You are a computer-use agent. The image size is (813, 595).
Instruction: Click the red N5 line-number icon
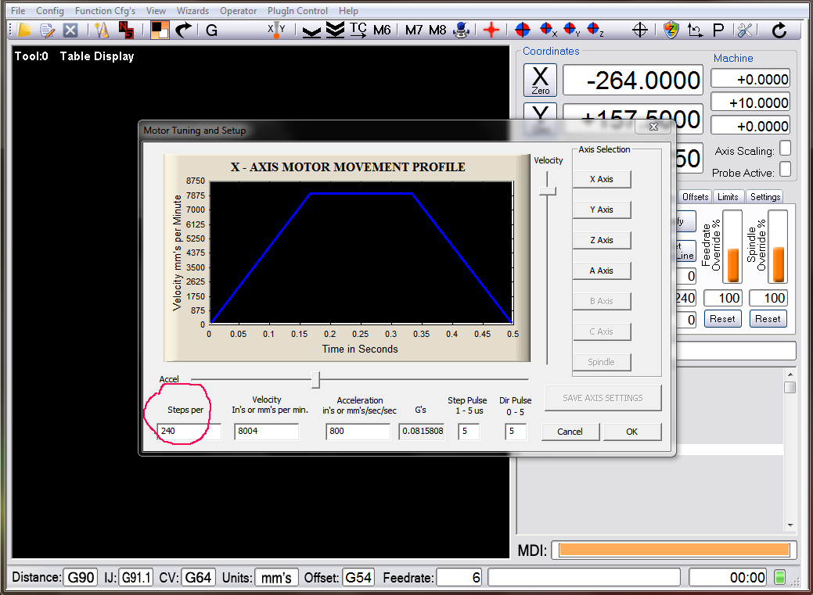126,30
